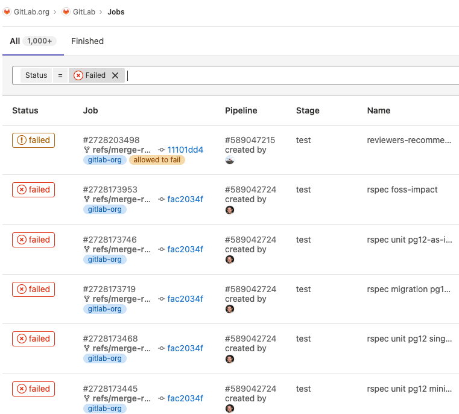Open commit 11101dd4
Image resolution: width=459 pixels, height=414 pixels.
point(185,150)
